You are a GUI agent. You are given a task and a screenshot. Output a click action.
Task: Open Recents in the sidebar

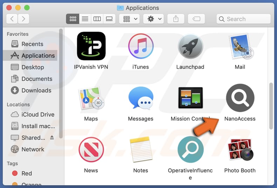click(30, 44)
